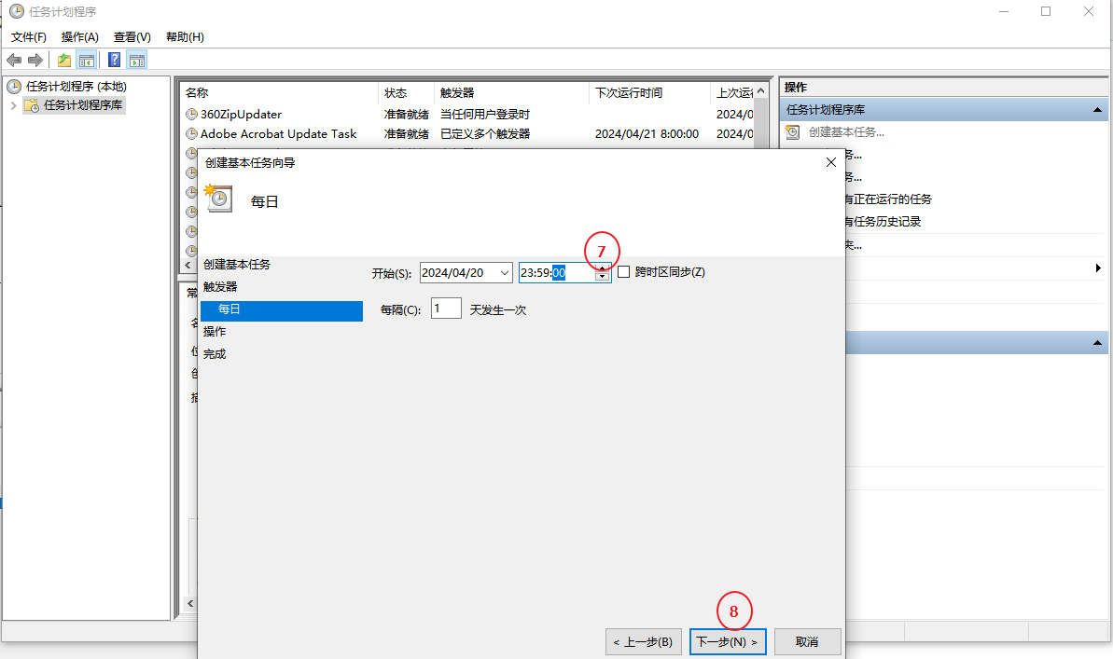Click the Create Basic Task icon in the Actions pane
This screenshot has width=1113, height=659.
tap(793, 132)
